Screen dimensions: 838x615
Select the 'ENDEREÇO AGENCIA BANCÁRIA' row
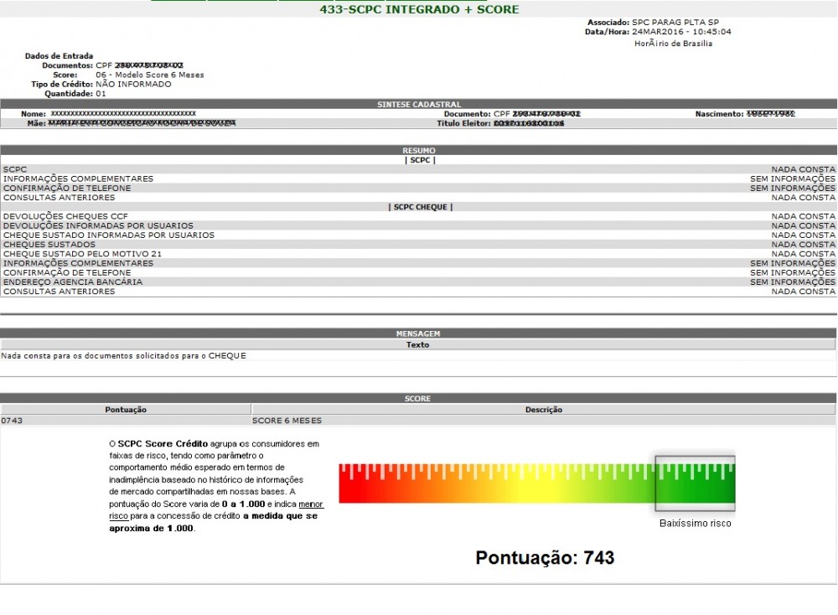pyautogui.click(x=419, y=282)
